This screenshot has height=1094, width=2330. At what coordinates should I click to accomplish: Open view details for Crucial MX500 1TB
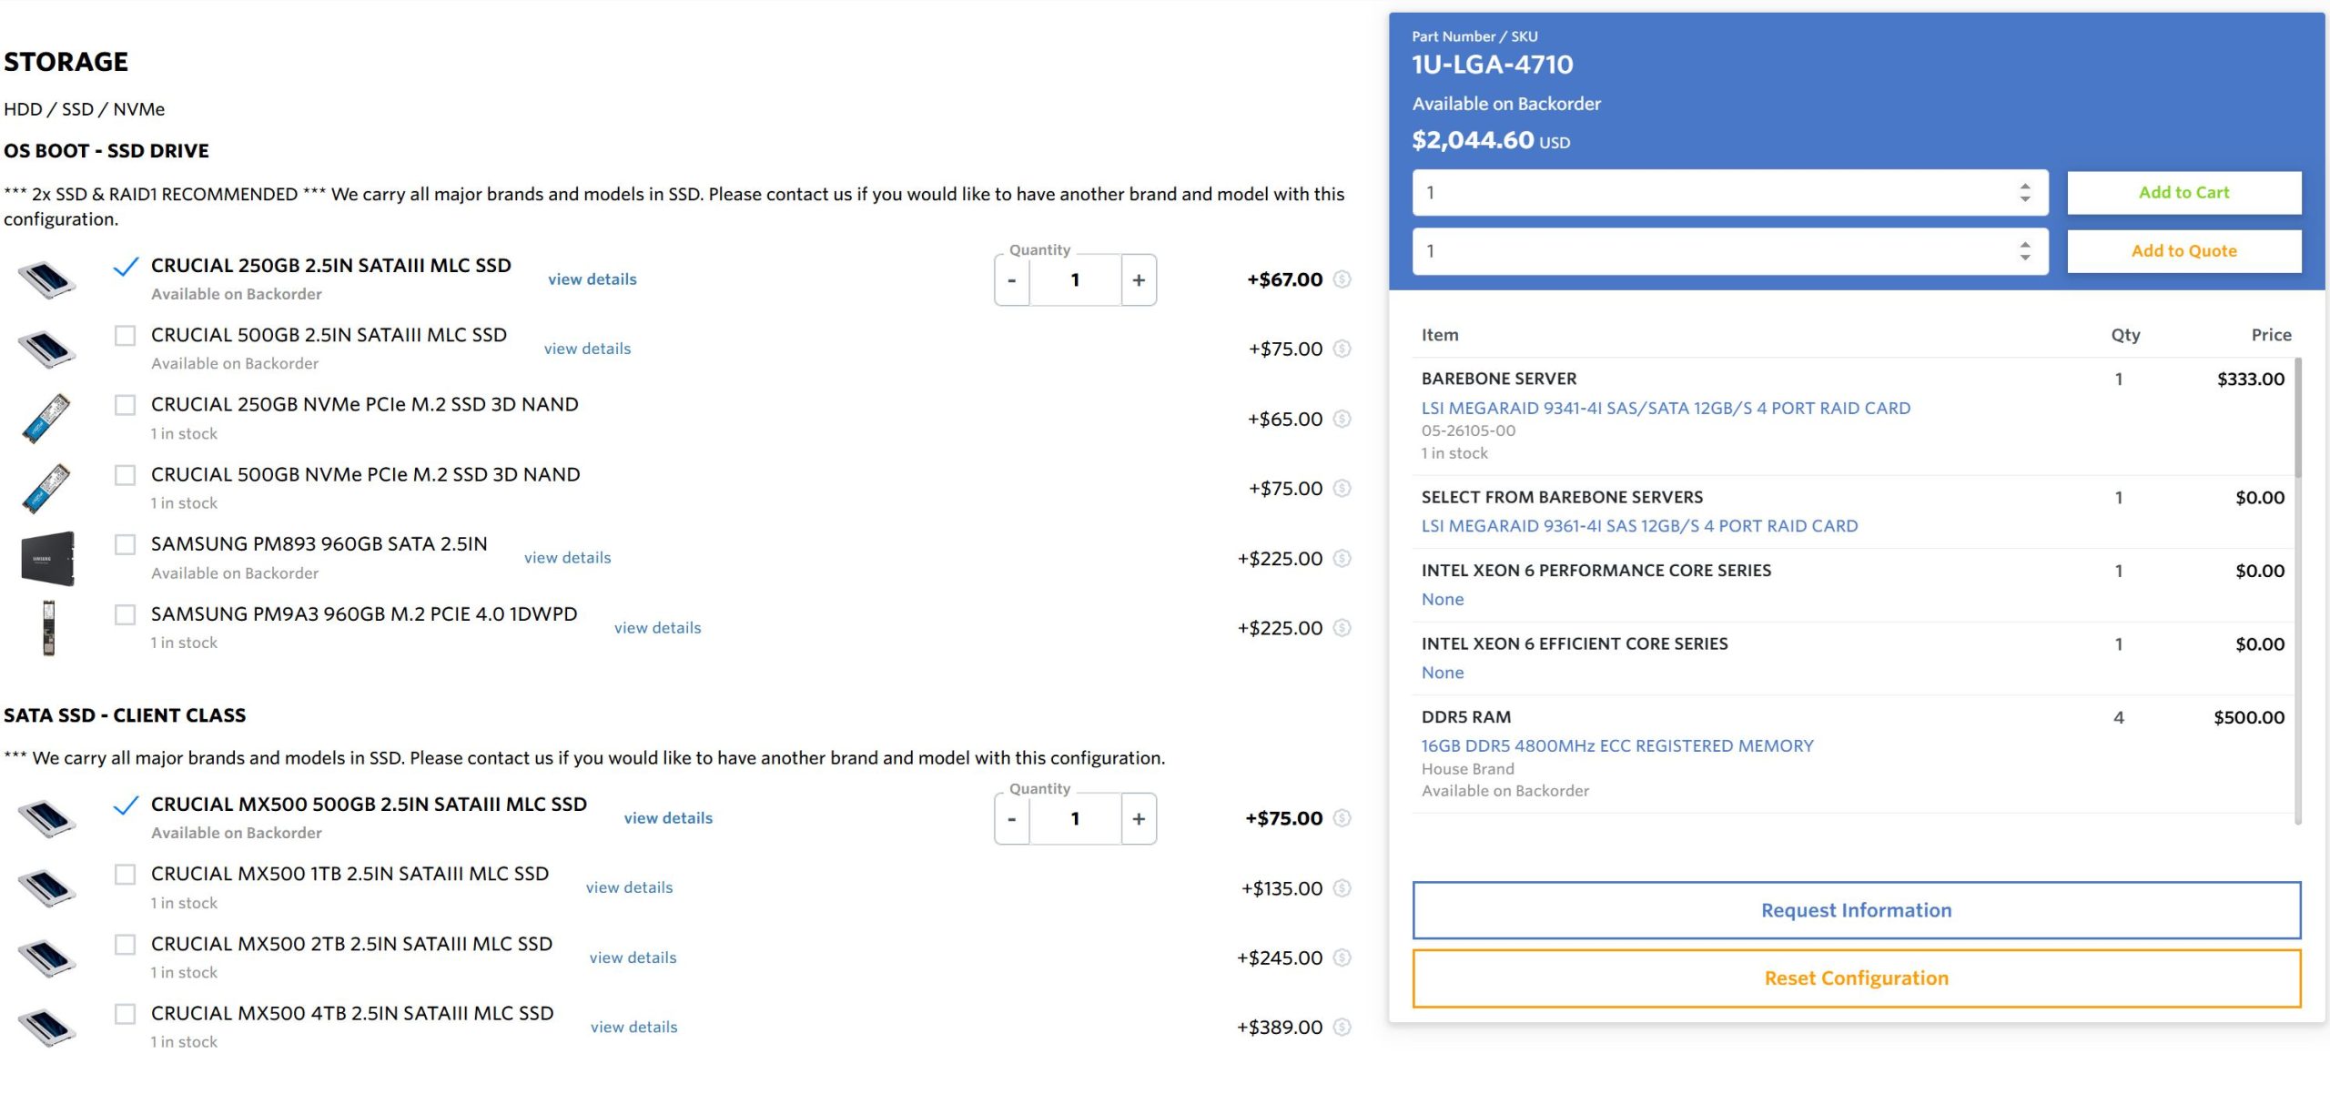tap(629, 887)
